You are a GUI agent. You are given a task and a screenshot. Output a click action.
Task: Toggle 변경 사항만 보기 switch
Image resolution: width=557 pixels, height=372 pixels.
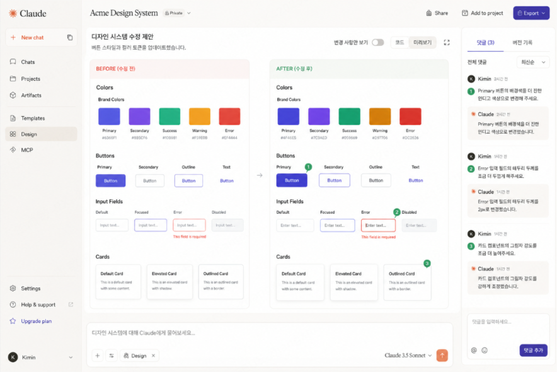tap(377, 43)
